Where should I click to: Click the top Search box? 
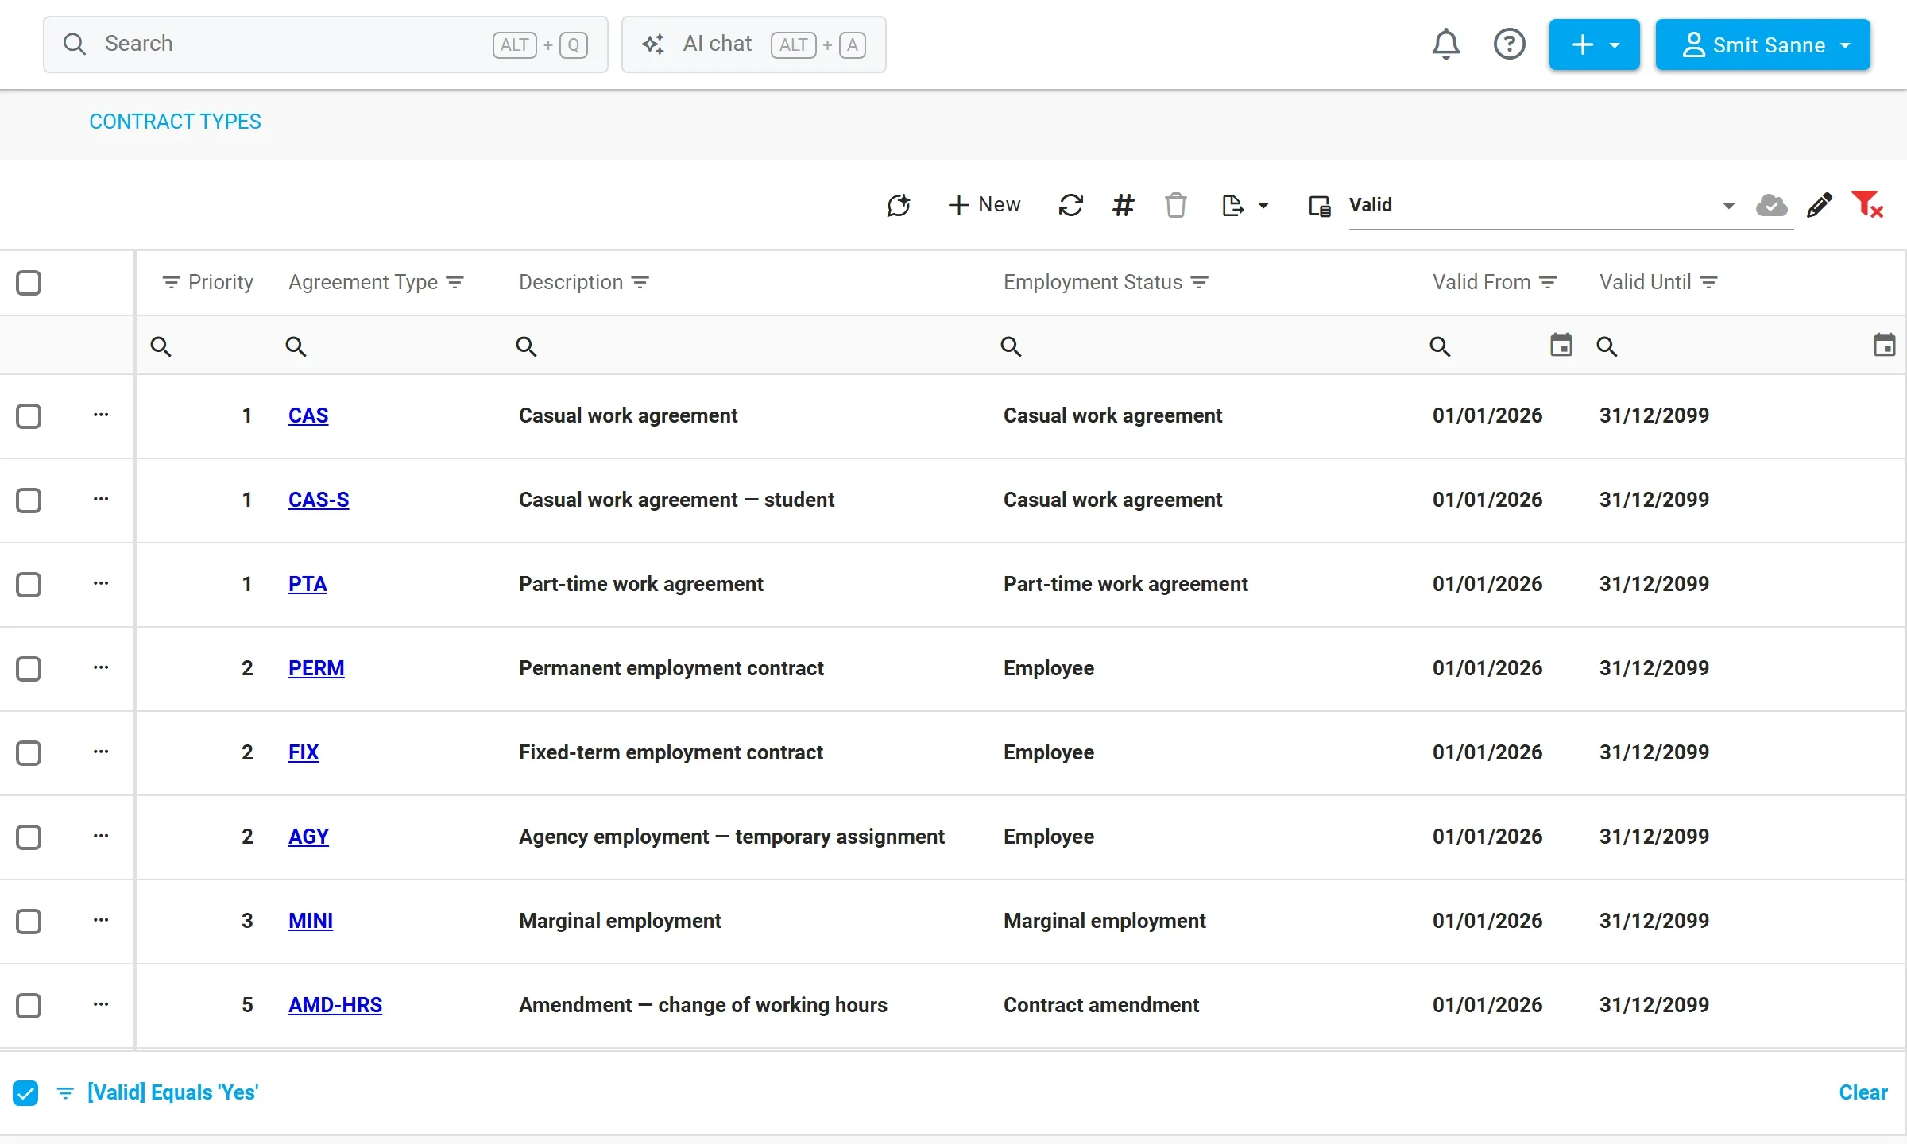pyautogui.click(x=326, y=44)
